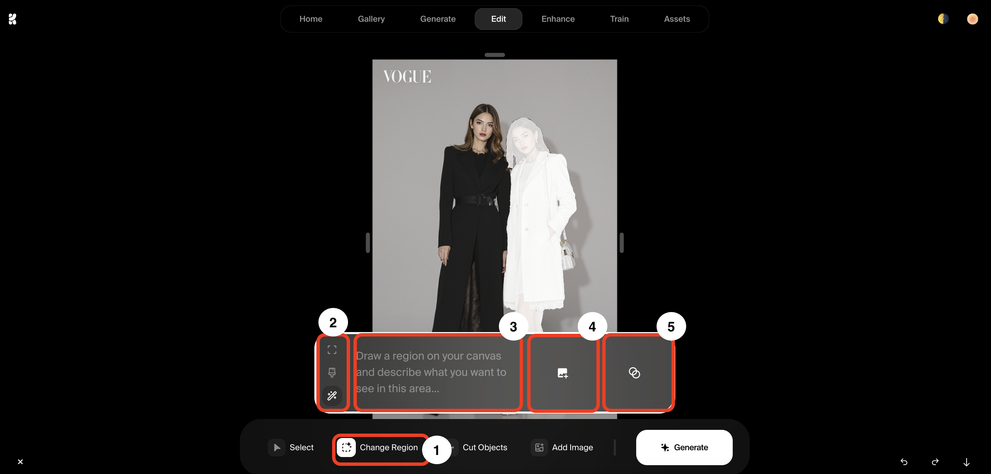
Task: Click the Generate button
Action: click(x=684, y=447)
